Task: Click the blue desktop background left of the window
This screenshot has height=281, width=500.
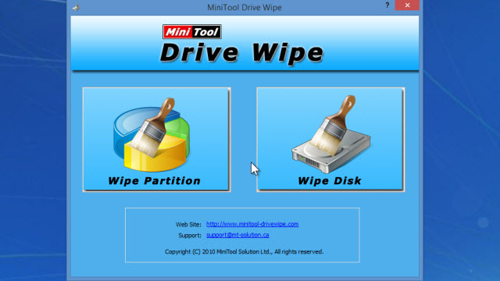Action: click(33, 140)
